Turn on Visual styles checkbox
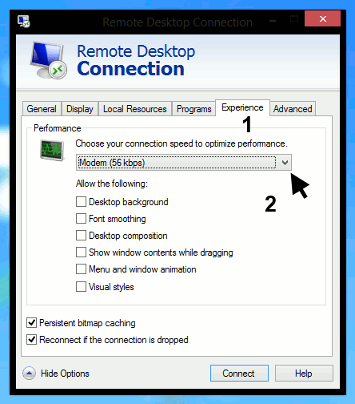This screenshot has height=404, width=355. coord(81,287)
